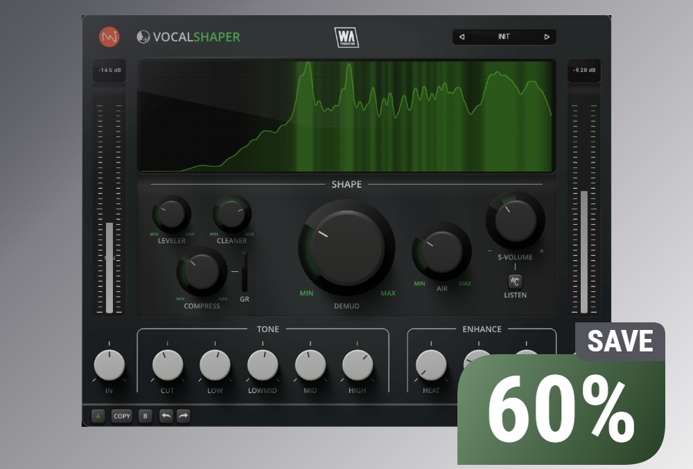Click the -9.28 dB output level readout

click(584, 70)
